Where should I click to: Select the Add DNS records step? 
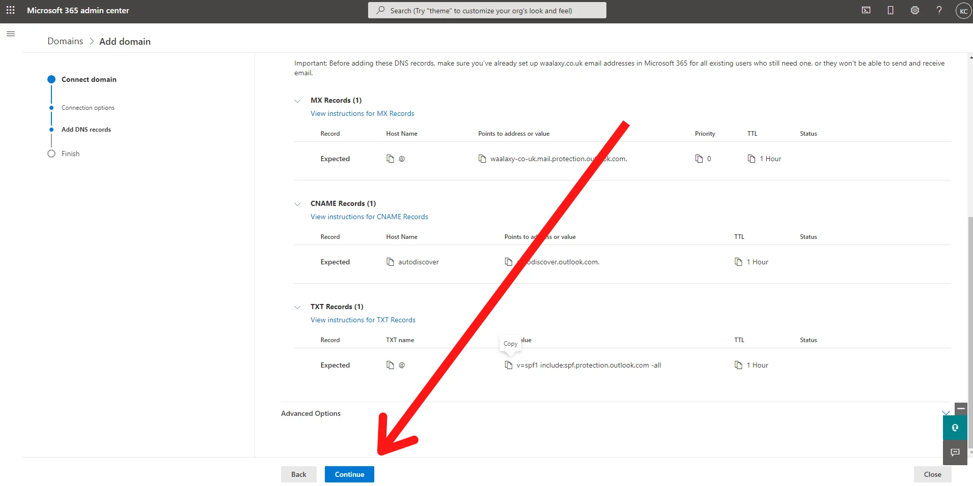86,130
